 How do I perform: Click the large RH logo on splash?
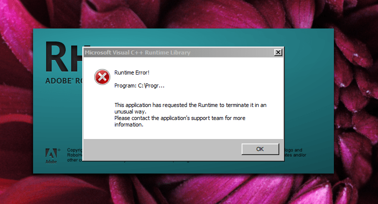[64, 57]
